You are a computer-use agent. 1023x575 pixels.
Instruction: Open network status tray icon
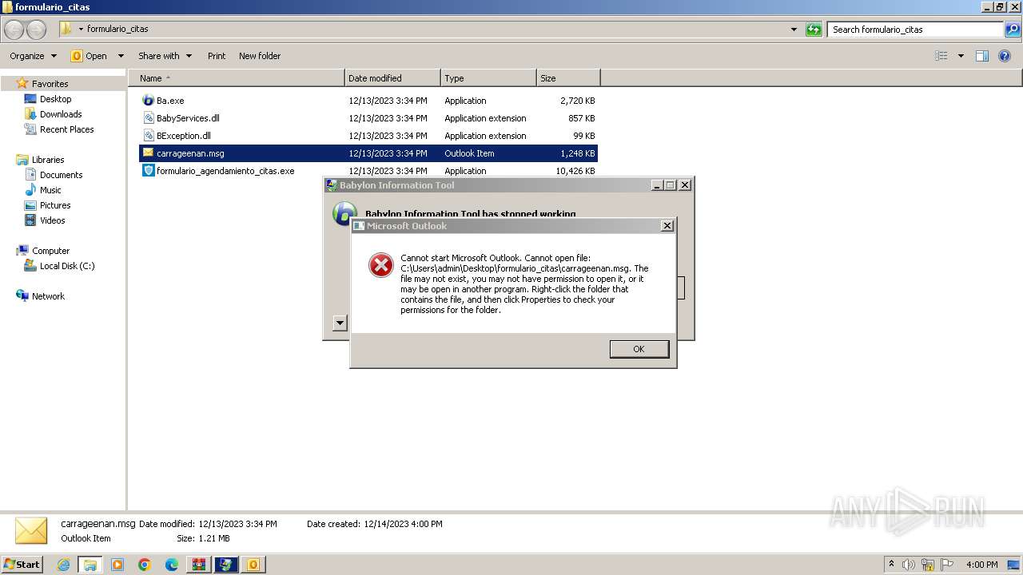[929, 565]
